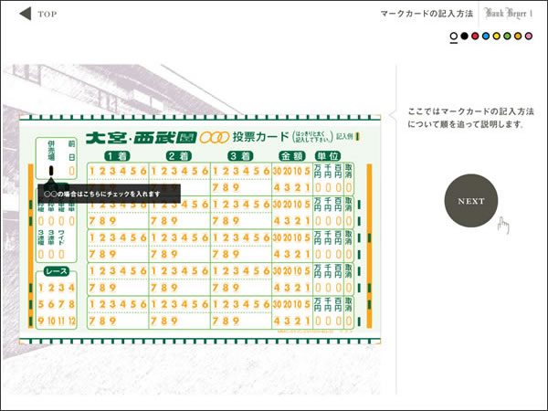Click the マークカードの記入方法 page title
548x411 pixels.
coord(427,14)
